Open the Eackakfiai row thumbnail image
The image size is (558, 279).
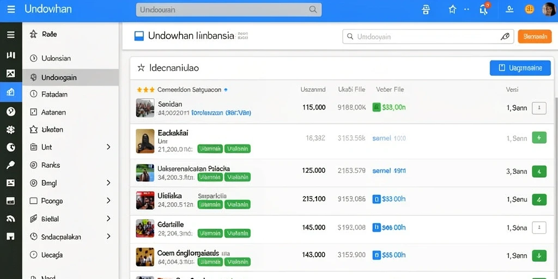(145, 141)
